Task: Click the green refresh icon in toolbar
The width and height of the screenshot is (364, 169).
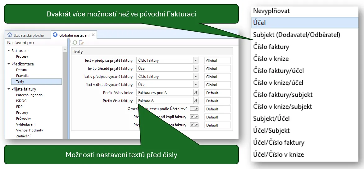Action: tap(75, 43)
